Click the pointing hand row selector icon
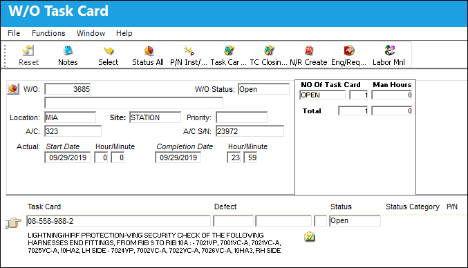 click(13, 222)
